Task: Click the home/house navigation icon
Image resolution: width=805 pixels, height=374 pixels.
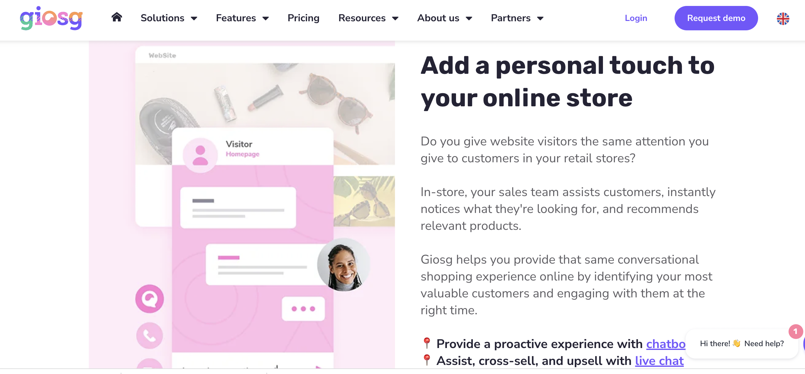Action: (115, 18)
